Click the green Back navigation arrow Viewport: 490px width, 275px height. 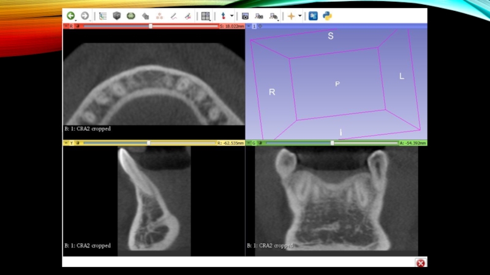click(x=70, y=16)
